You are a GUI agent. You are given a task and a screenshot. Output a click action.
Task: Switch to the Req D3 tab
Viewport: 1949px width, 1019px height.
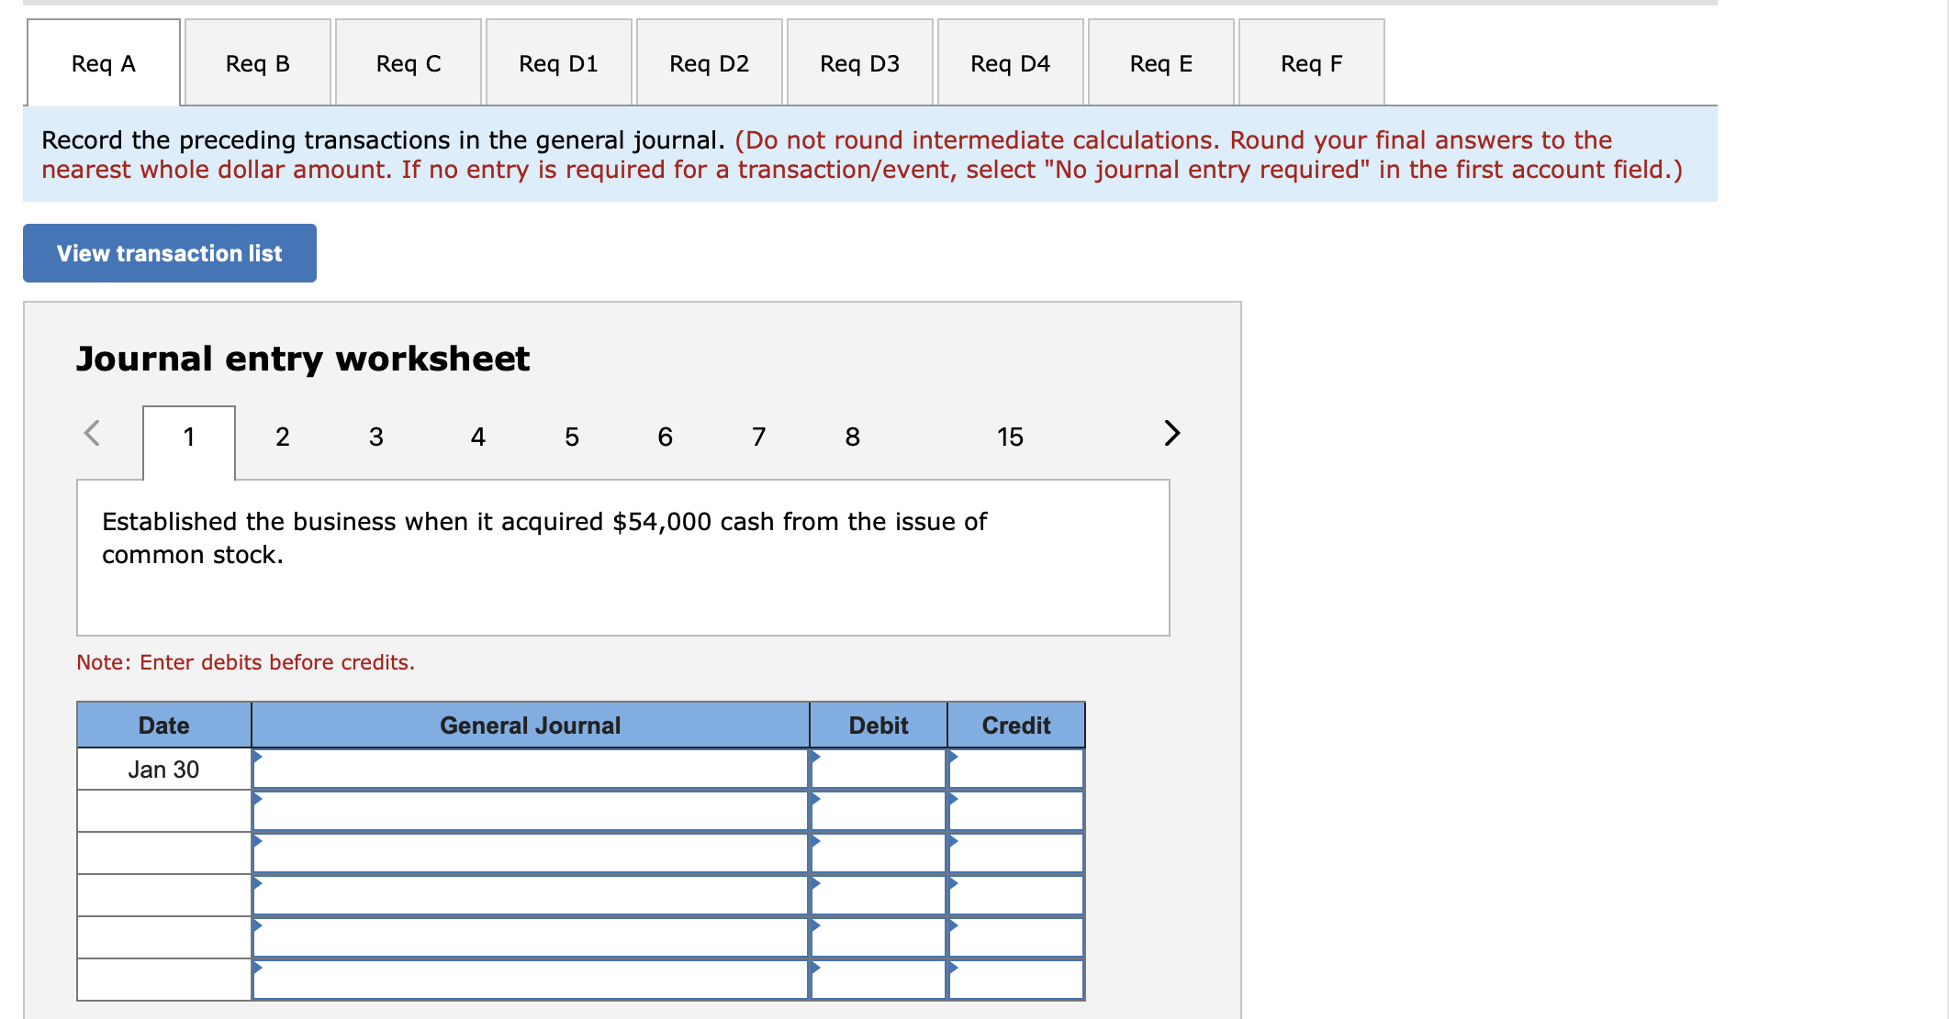tap(859, 63)
